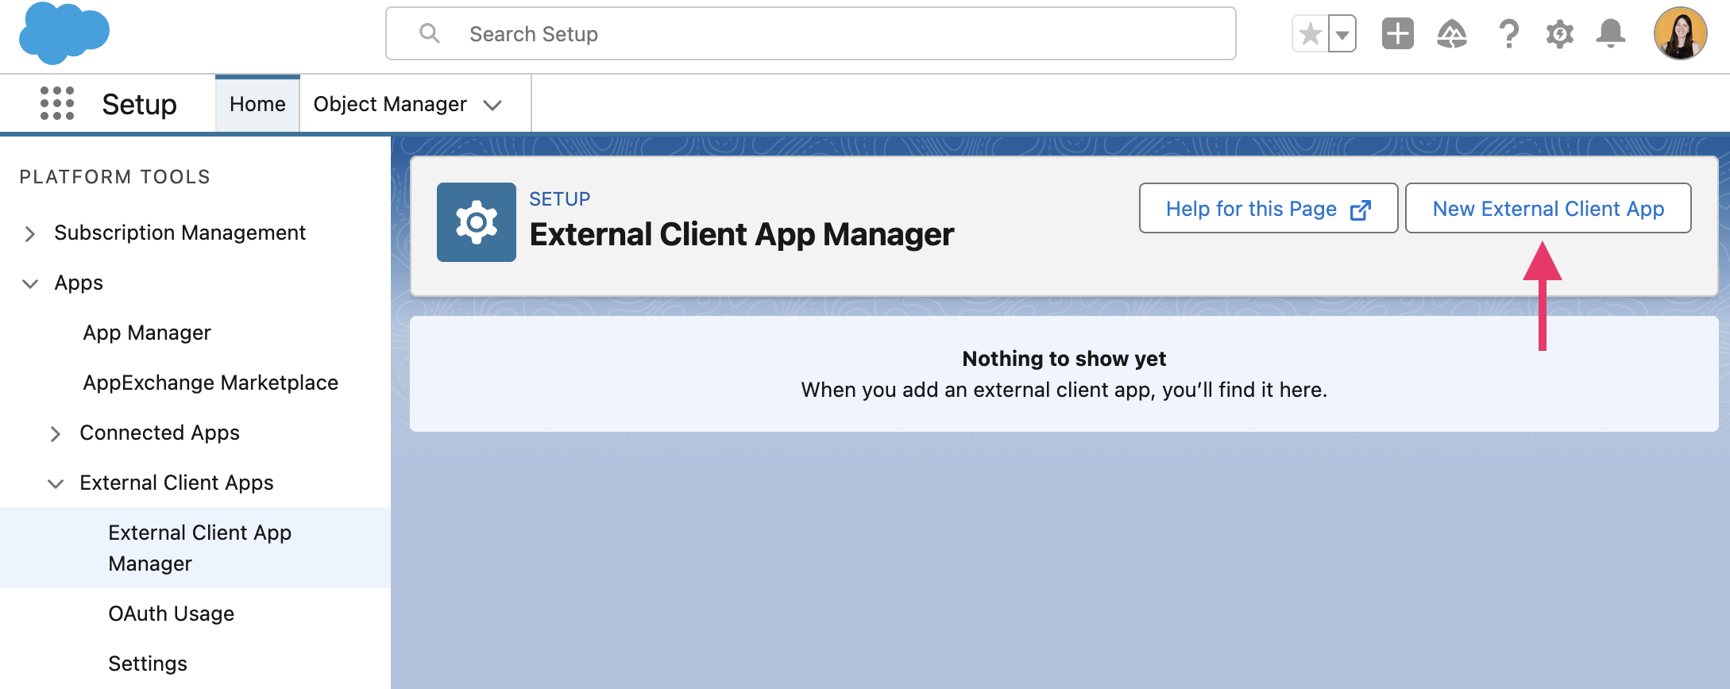Click the External Client App Manager title
This screenshot has width=1730, height=689.
[742, 235]
